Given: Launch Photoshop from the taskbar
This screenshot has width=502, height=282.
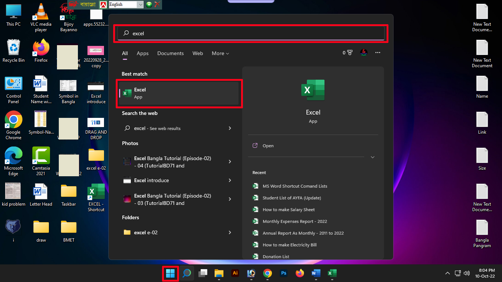Looking at the screenshot, I should click(284, 273).
